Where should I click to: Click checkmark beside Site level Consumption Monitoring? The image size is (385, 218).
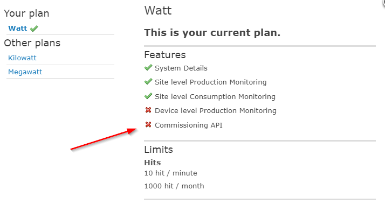(148, 96)
